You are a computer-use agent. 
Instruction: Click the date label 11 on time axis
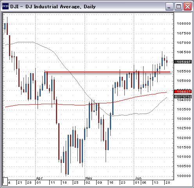pos(53,183)
